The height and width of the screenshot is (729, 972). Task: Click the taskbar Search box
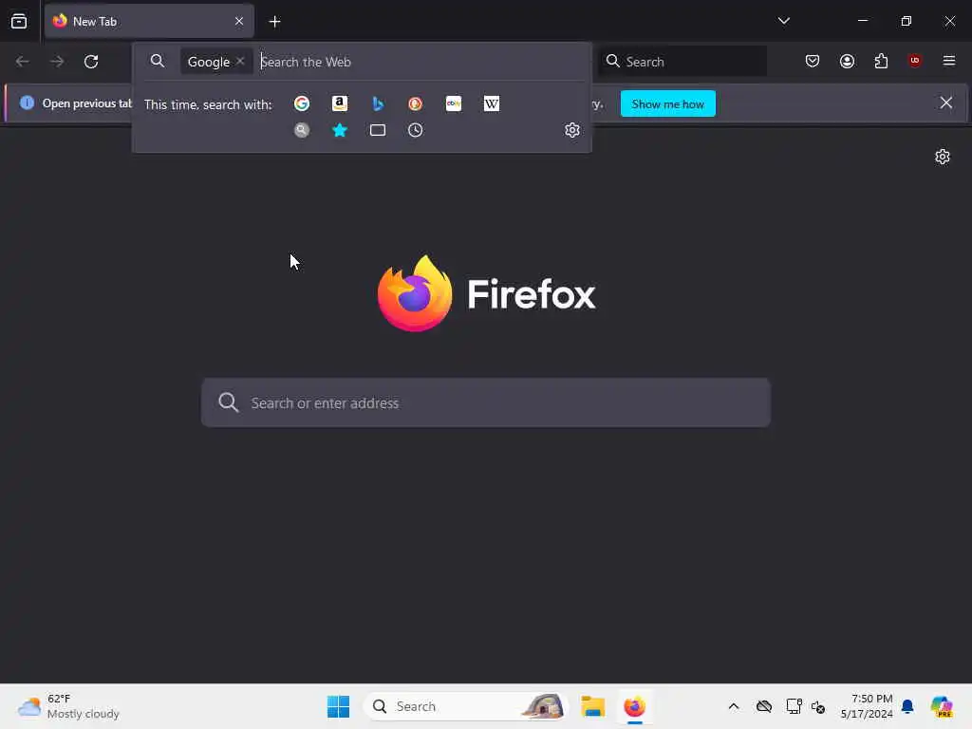coord(465,706)
